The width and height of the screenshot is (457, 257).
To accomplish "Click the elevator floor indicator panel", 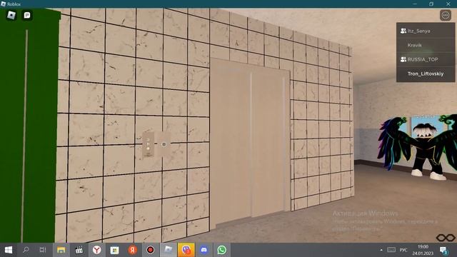I will coord(148,144).
